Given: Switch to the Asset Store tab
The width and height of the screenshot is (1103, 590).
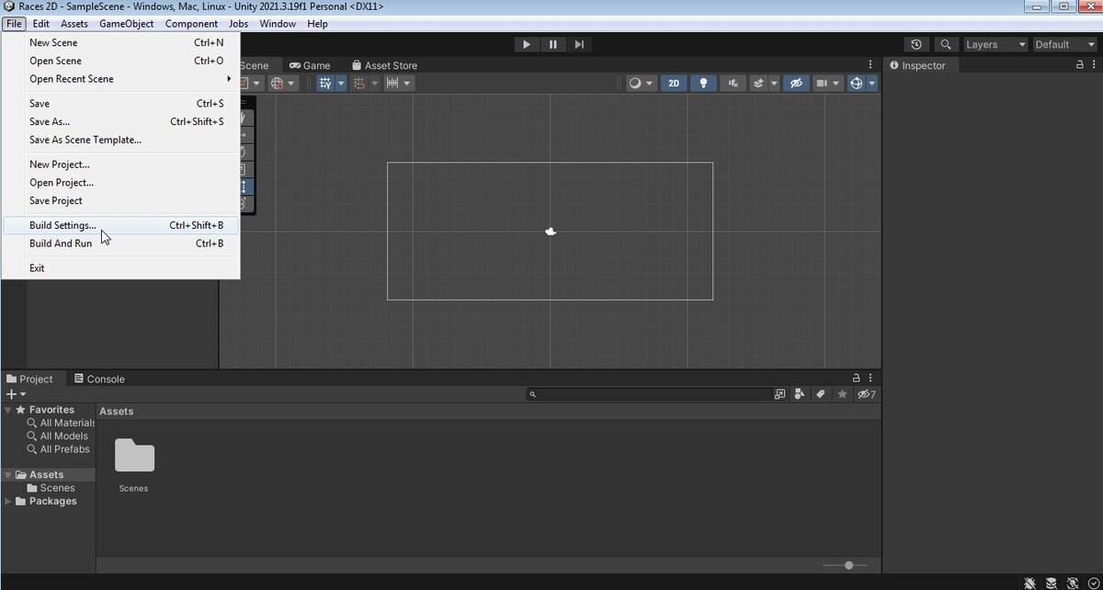Looking at the screenshot, I should (x=384, y=65).
